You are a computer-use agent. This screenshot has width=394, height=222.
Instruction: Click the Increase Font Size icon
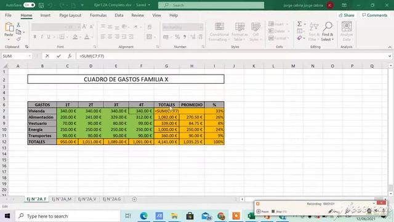(x=84, y=27)
